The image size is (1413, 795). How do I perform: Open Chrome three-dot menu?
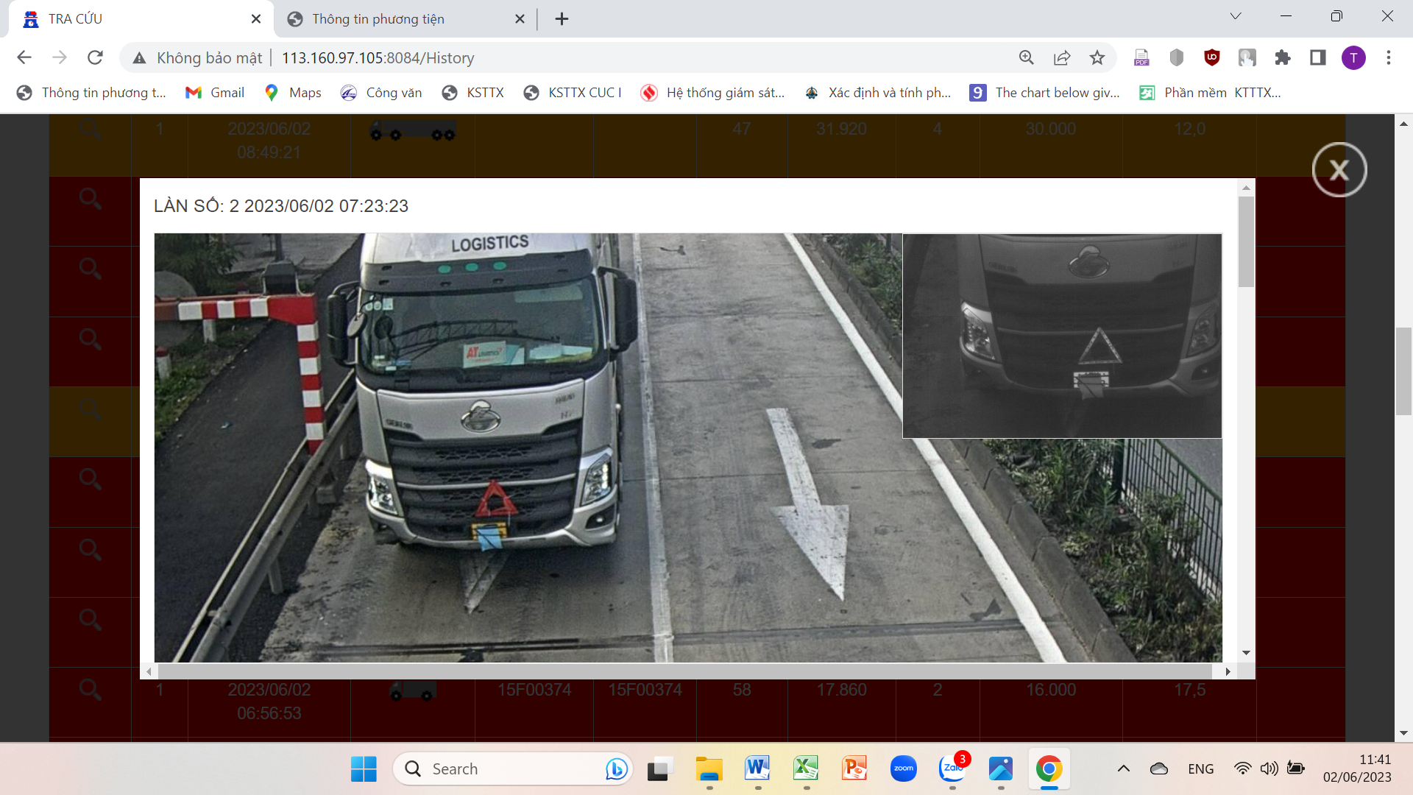pos(1388,57)
